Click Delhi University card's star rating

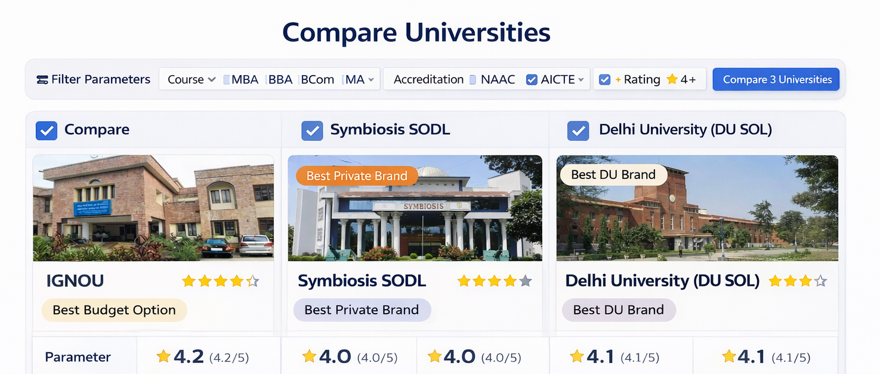pos(797,281)
